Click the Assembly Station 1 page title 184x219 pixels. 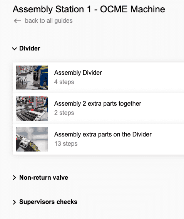[89, 9]
